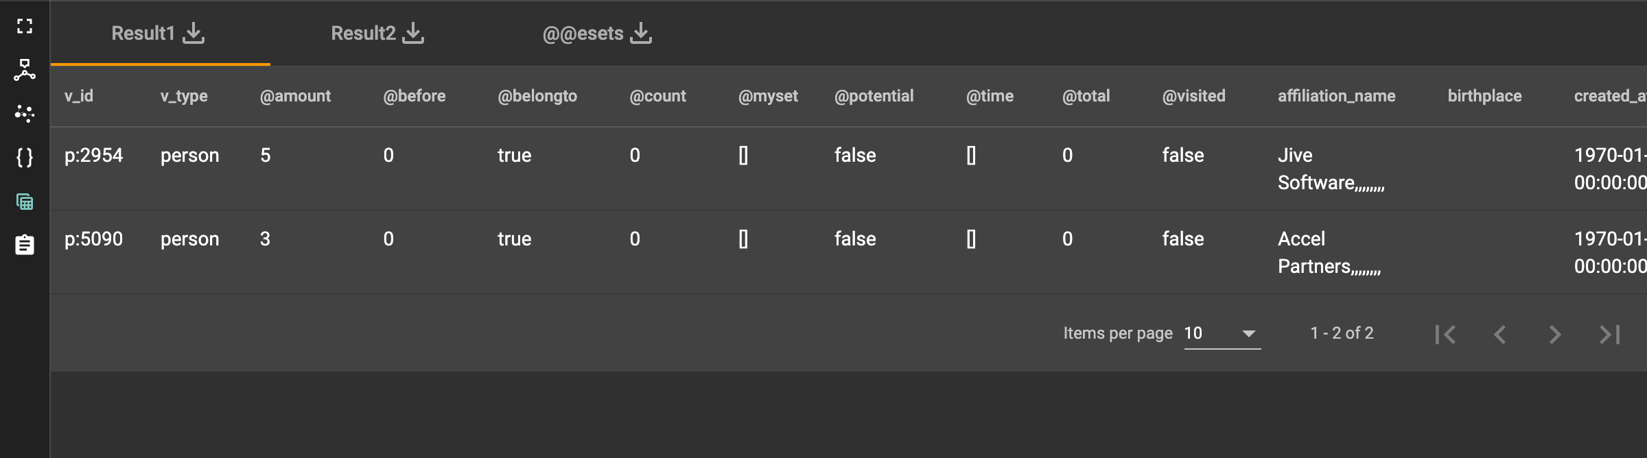This screenshot has width=1647, height=458.
Task: Jump to the last page of results
Action: [1610, 335]
